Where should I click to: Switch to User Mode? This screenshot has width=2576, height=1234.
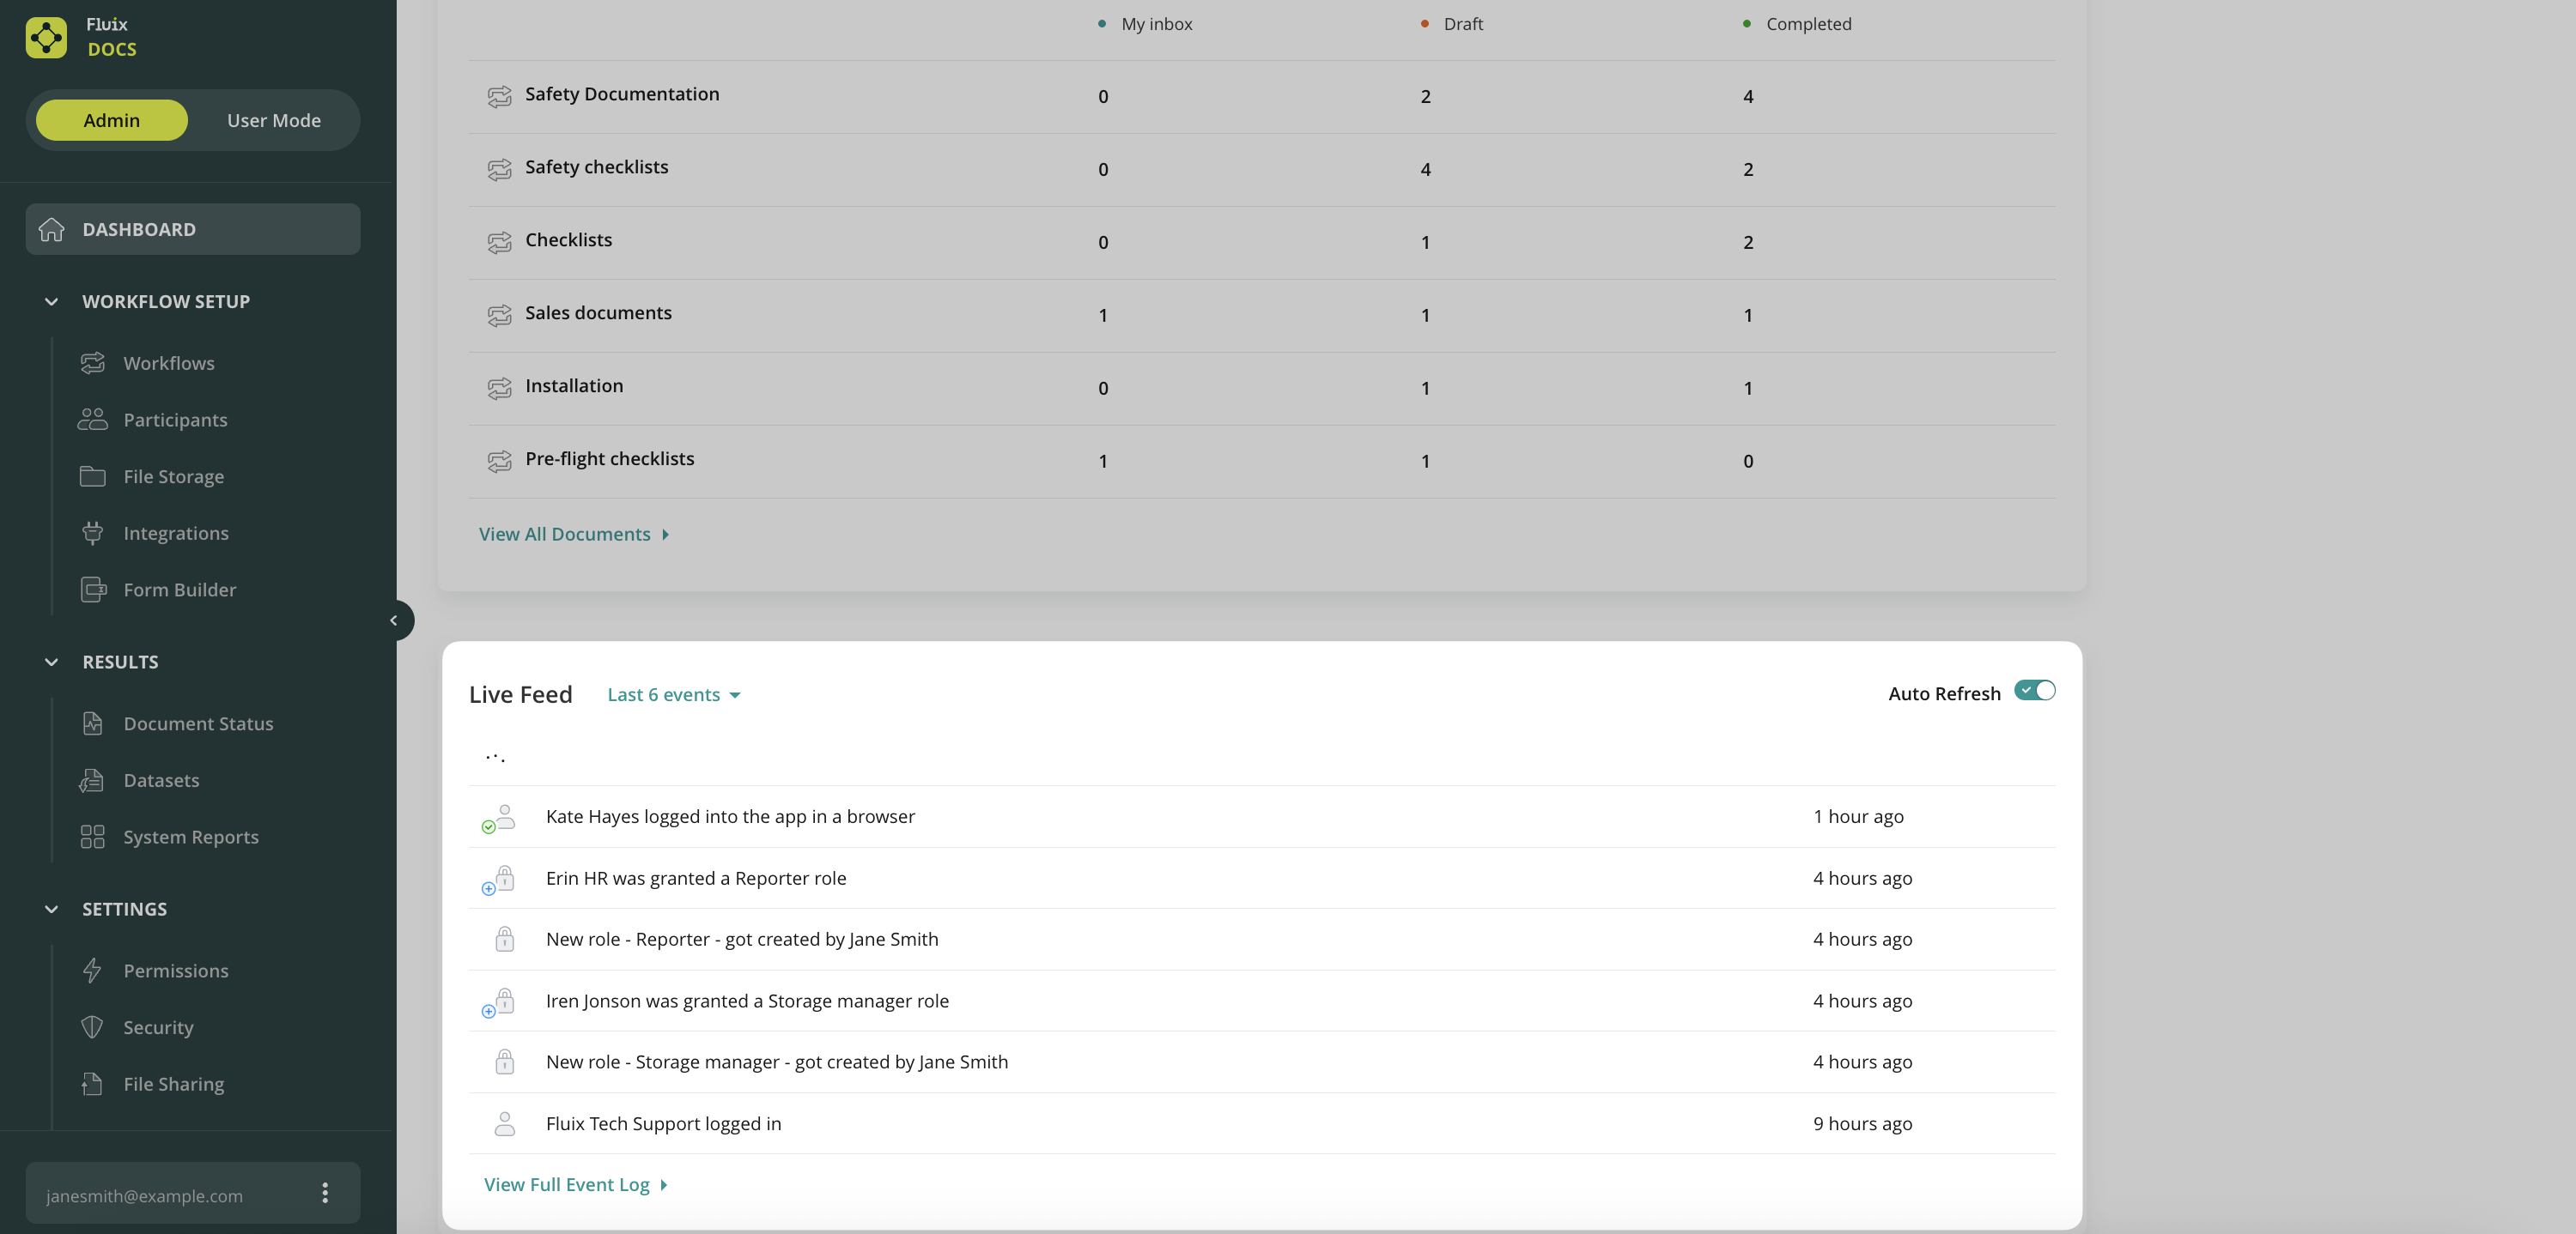(x=273, y=120)
